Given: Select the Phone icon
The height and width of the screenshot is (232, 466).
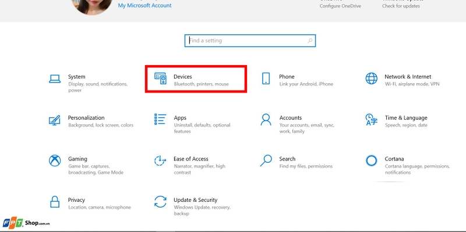Looking at the screenshot, I should tap(266, 78).
